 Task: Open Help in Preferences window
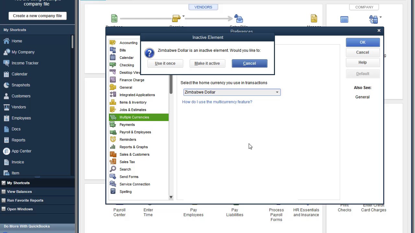coord(362,62)
